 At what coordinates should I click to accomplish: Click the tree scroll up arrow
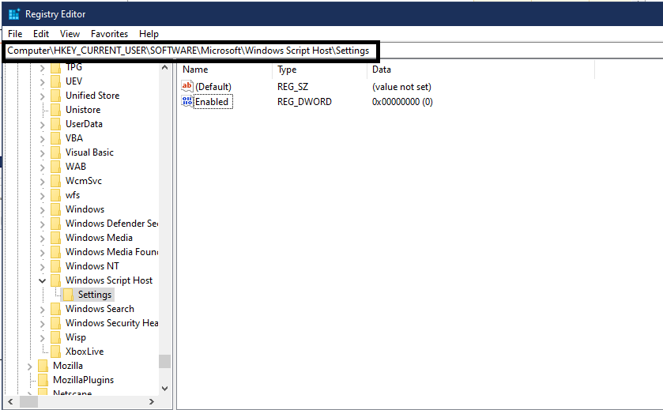click(x=165, y=67)
